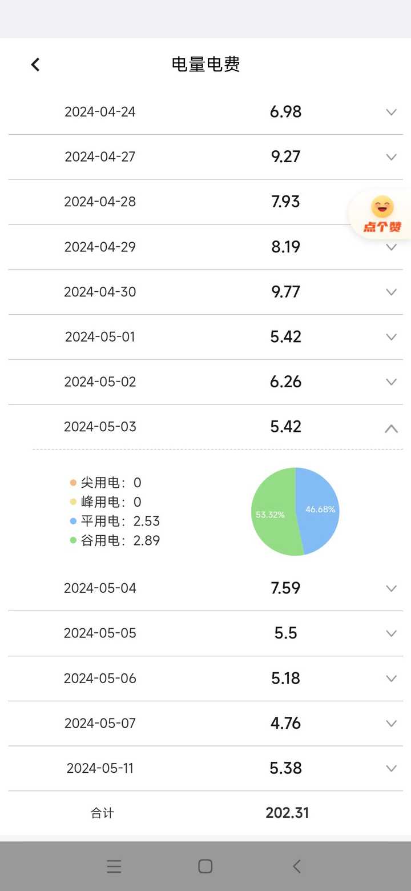Select the green 53.32% pie slice
Viewport: 411px width, 891px height.
(272, 513)
